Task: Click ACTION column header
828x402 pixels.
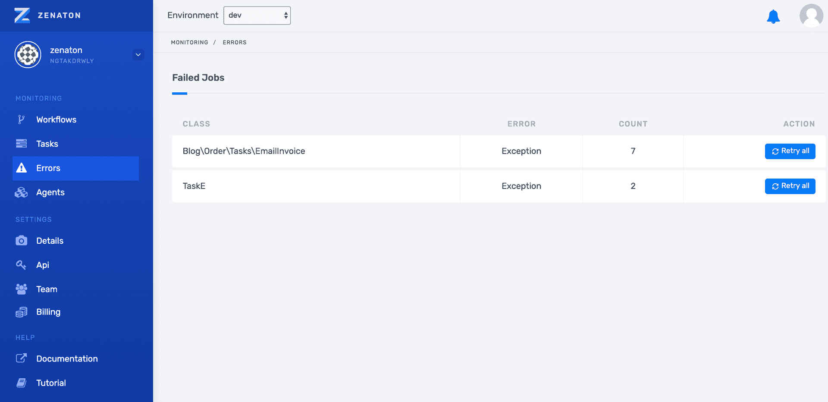Action: [x=799, y=124]
